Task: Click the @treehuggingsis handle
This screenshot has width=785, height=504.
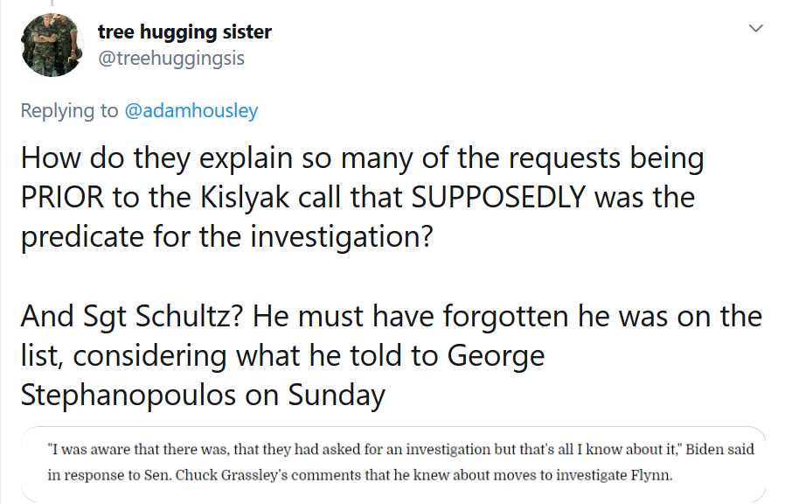Action: [170, 59]
